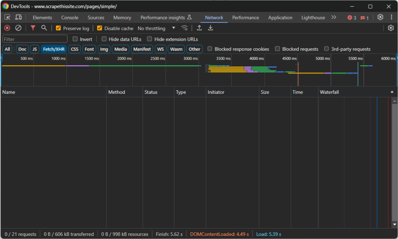Select the inspect element picker icon
Screen dimensions: 398x239
click(x=7, y=18)
